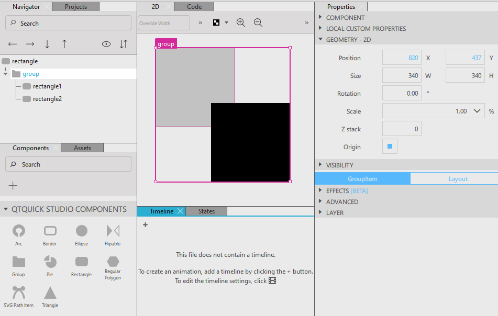Open the Scale dropdown arrow
This screenshot has width=498, height=316.
[477, 111]
